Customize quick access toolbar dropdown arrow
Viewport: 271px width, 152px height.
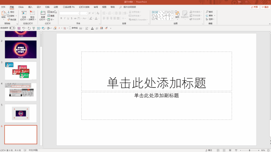[x=111, y=28]
